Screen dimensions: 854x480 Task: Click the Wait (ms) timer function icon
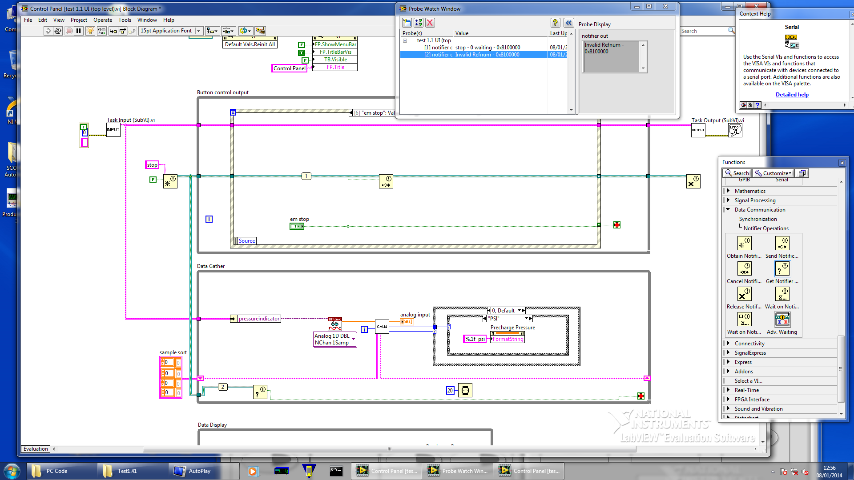[x=465, y=390]
